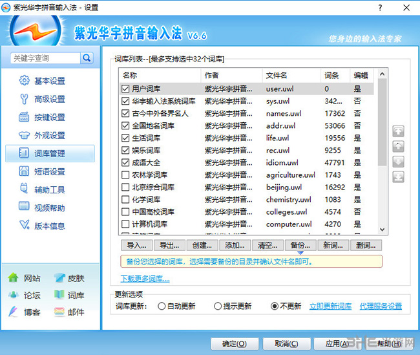420x355 pixels.
Task: Click the 确定(O) button
Action: 235,344
